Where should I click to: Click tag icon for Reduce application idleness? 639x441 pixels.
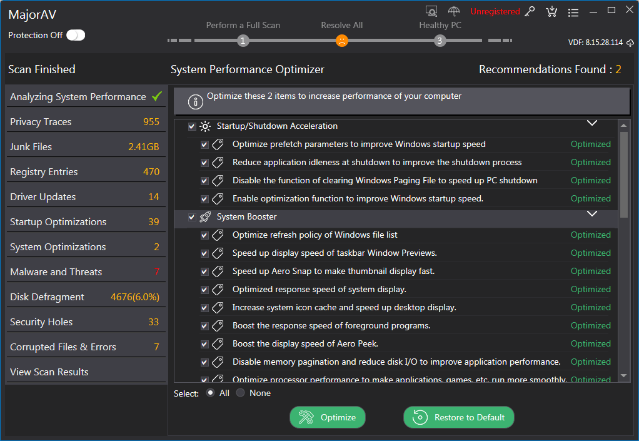pos(218,163)
